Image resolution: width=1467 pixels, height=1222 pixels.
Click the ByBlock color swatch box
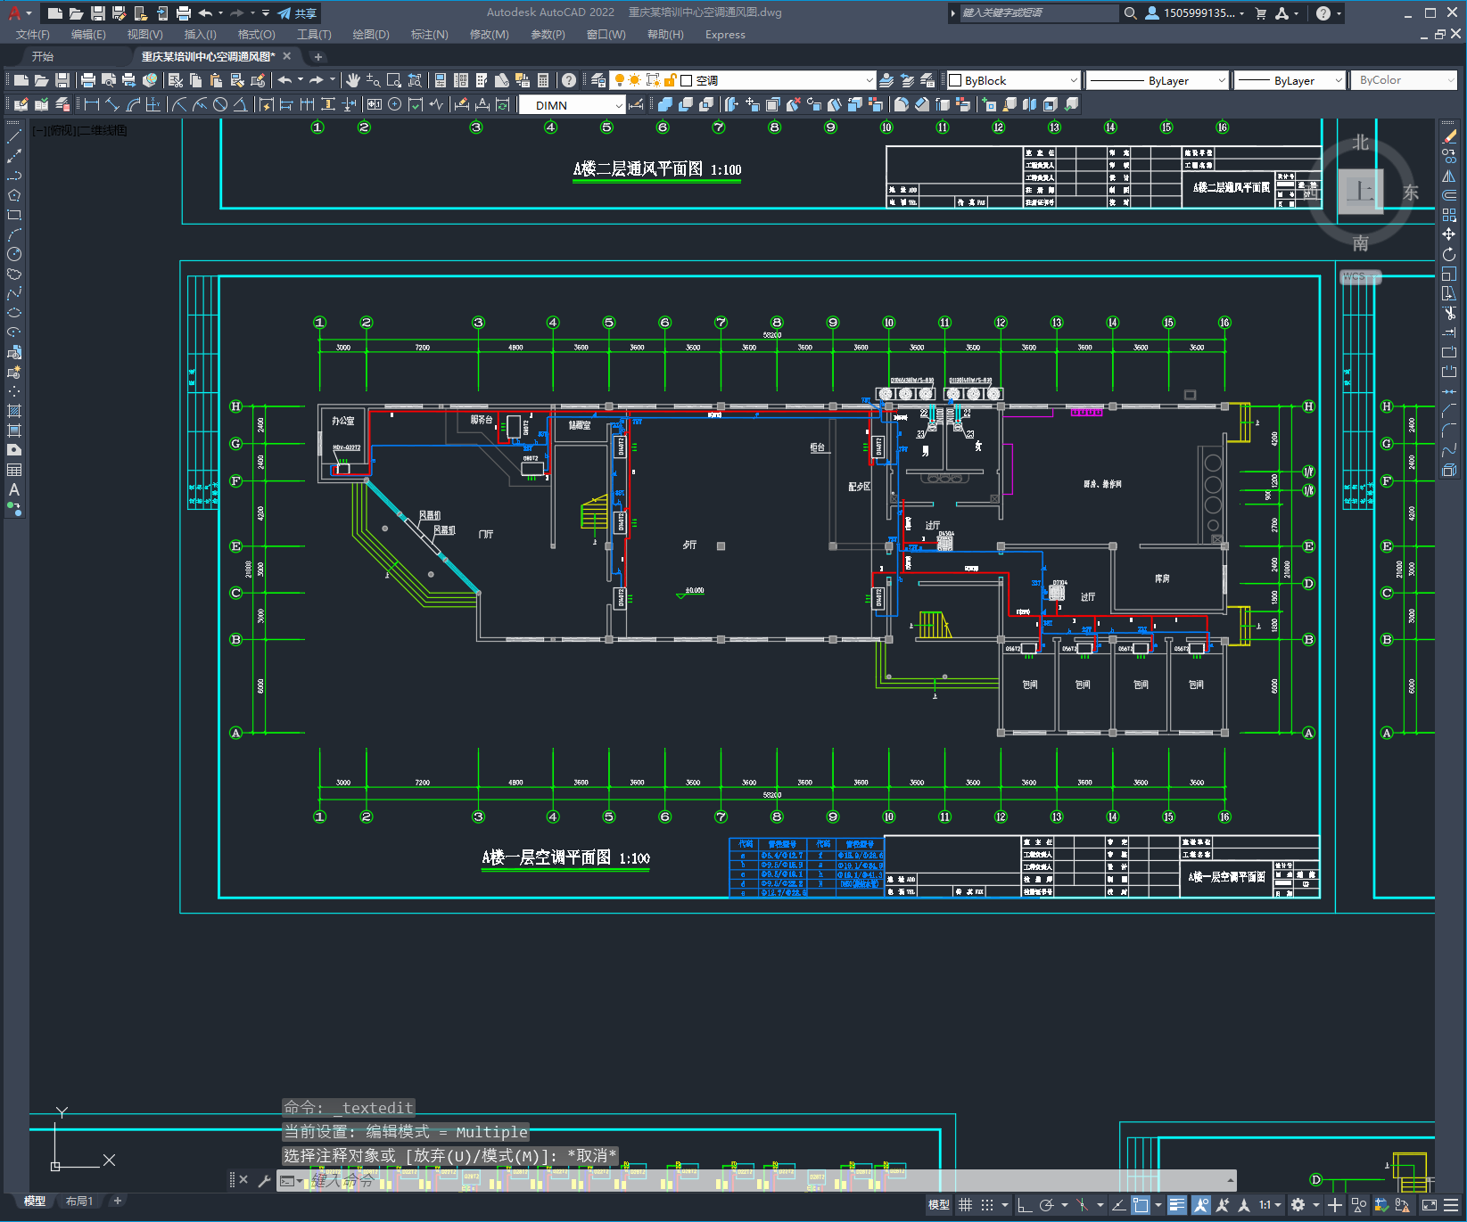pyautogui.click(x=955, y=80)
